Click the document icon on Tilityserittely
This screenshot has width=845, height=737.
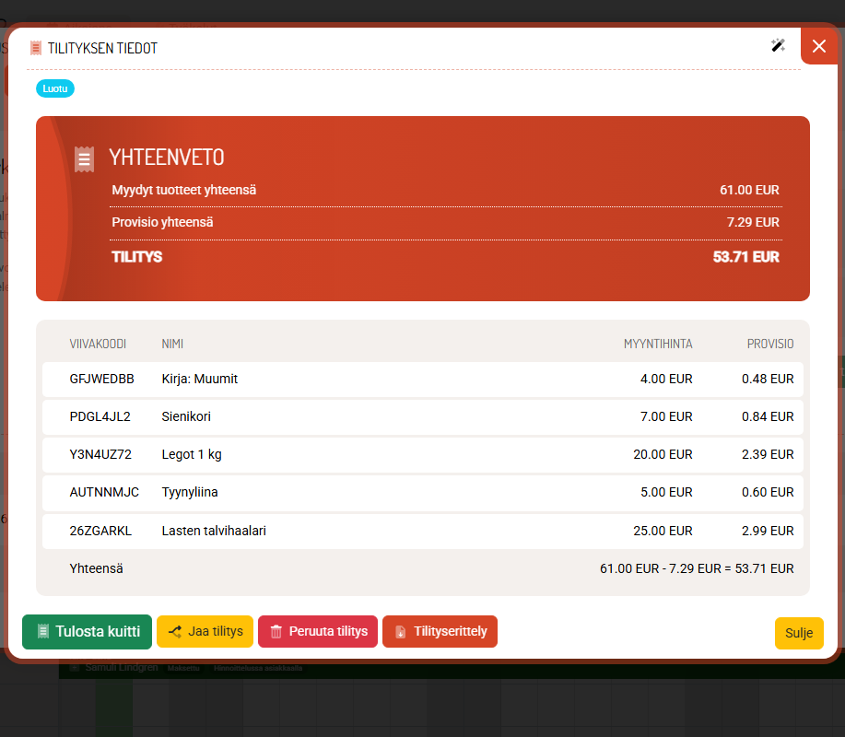tap(401, 631)
